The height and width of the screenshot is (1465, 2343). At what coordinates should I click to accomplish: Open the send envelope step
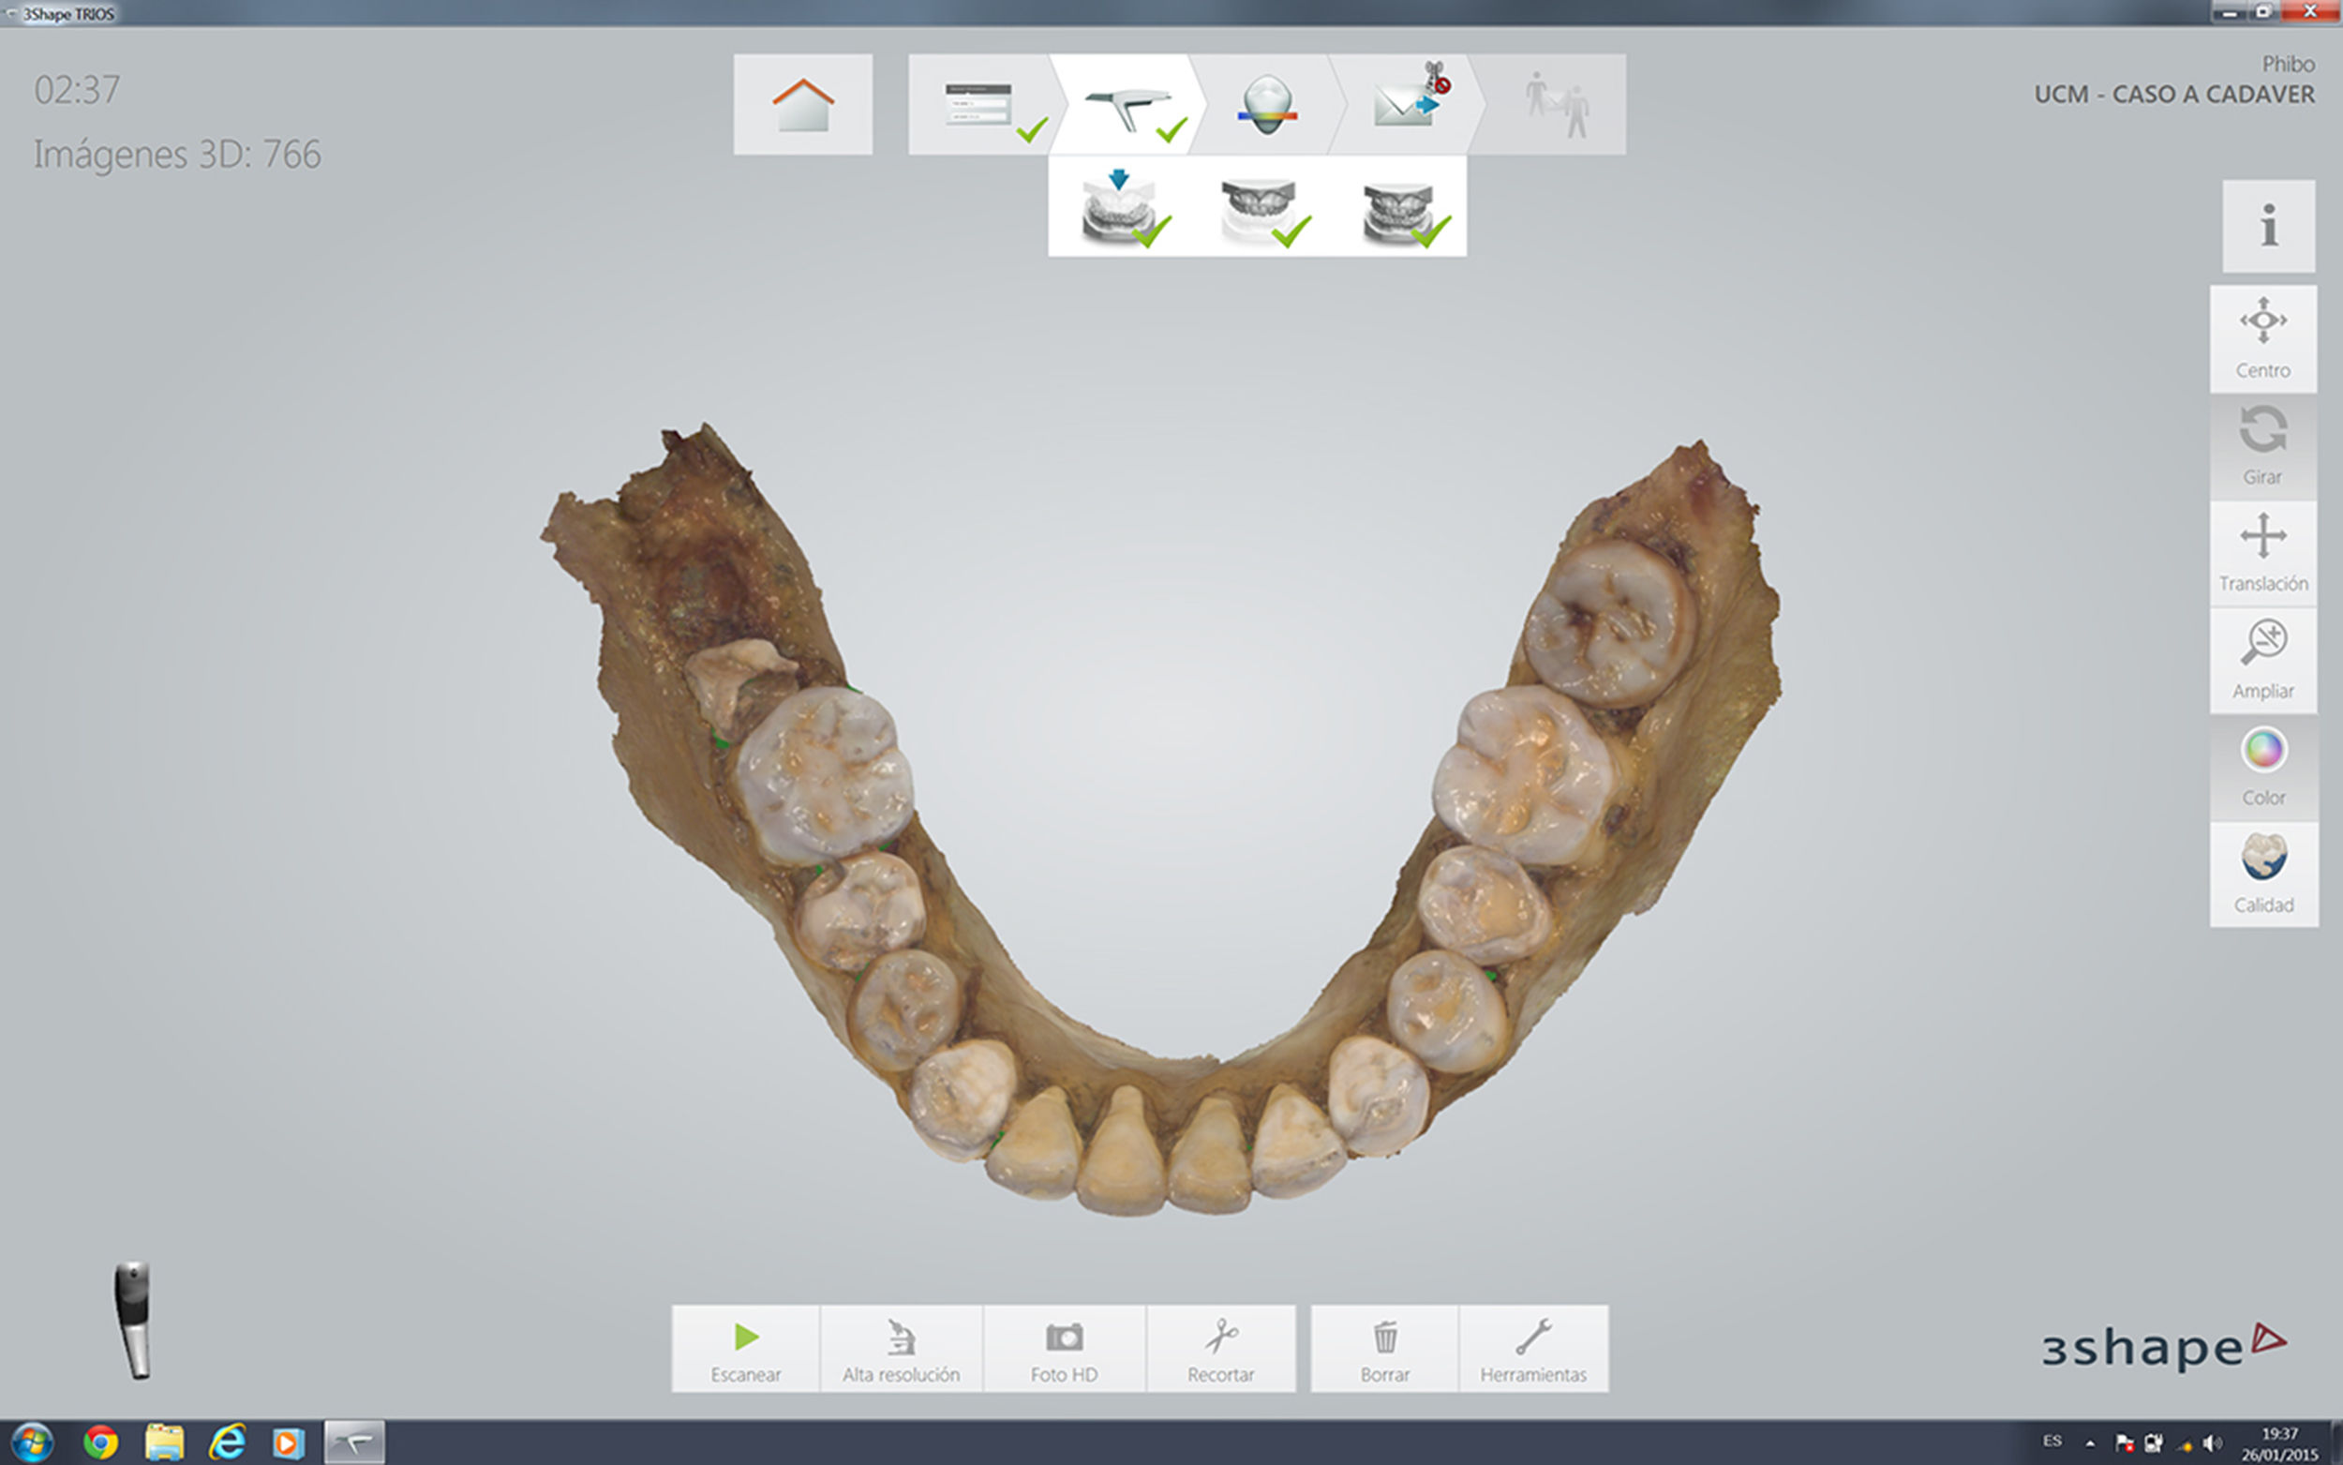tap(1405, 105)
